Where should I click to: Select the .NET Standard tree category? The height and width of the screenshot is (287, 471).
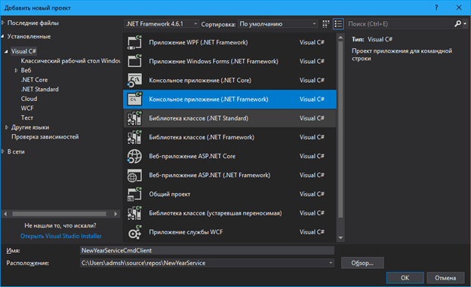pyautogui.click(x=40, y=90)
